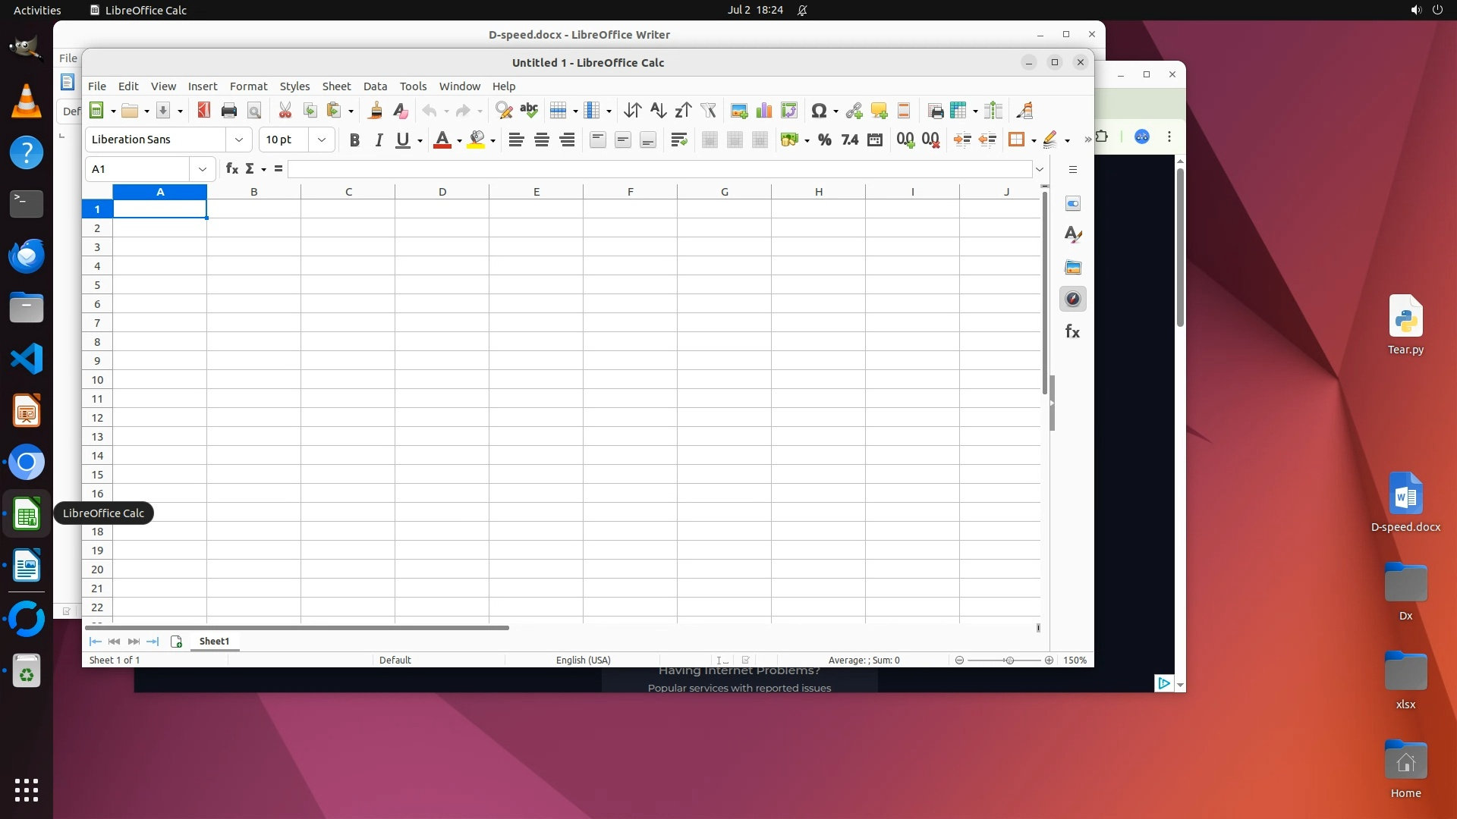Click the formula input line field
The height and width of the screenshot is (819, 1457).
(x=659, y=168)
